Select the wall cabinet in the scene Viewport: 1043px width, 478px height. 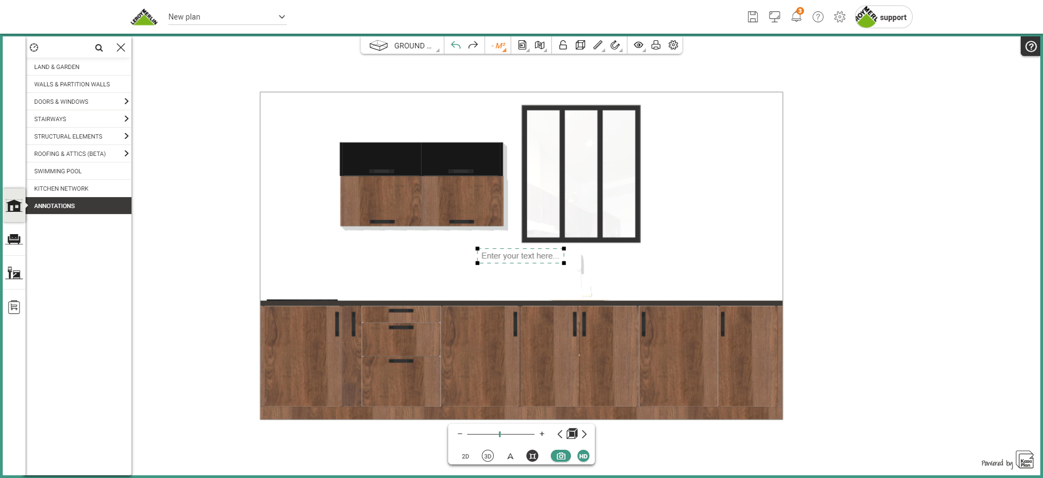422,185
